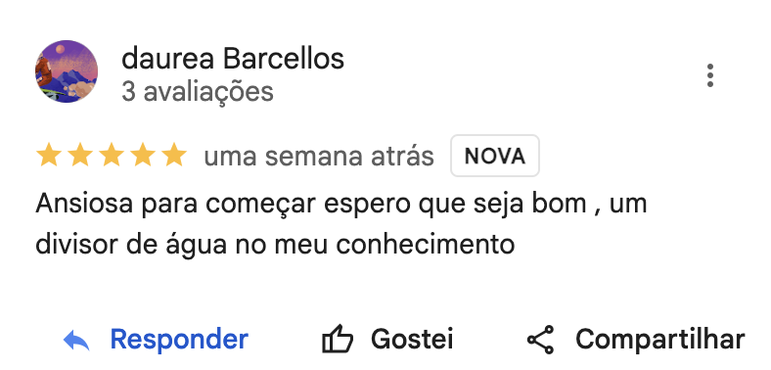Click the thumbs-up like icon
Screen dimensions: 771x370
click(338, 339)
